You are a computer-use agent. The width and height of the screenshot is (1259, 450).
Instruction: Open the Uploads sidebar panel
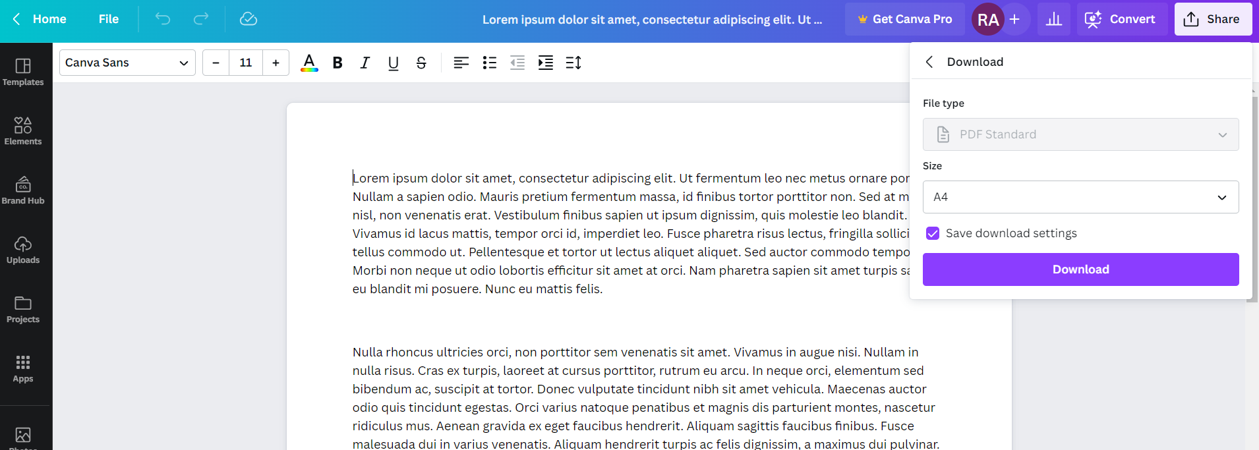(23, 250)
